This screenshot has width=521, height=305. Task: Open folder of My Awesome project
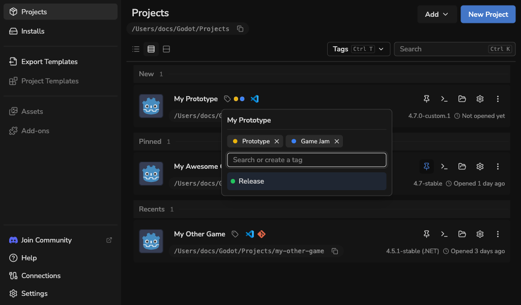point(462,167)
